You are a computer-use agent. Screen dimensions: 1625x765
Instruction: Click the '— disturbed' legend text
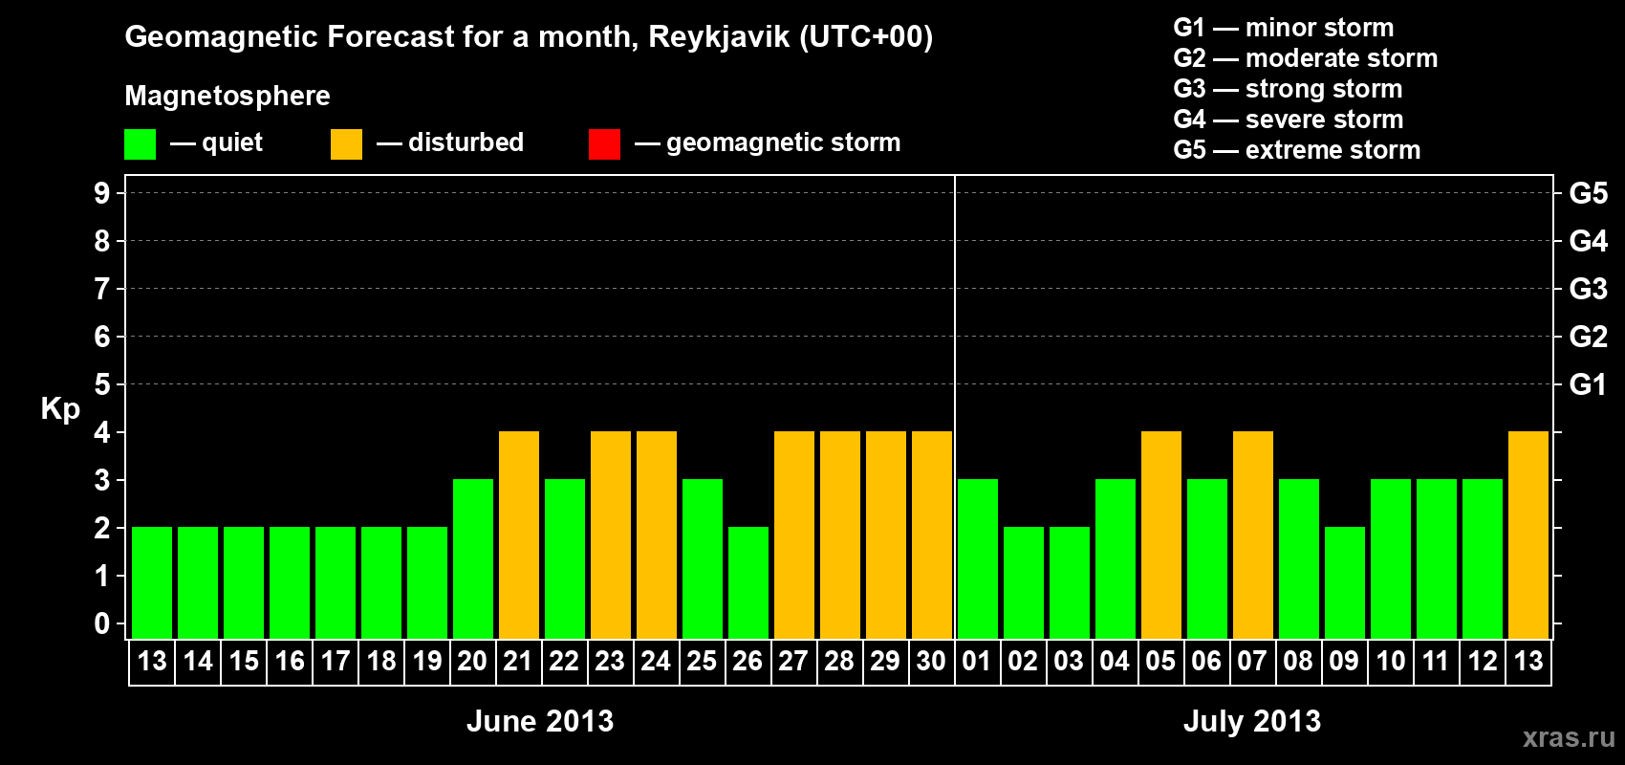(x=450, y=142)
